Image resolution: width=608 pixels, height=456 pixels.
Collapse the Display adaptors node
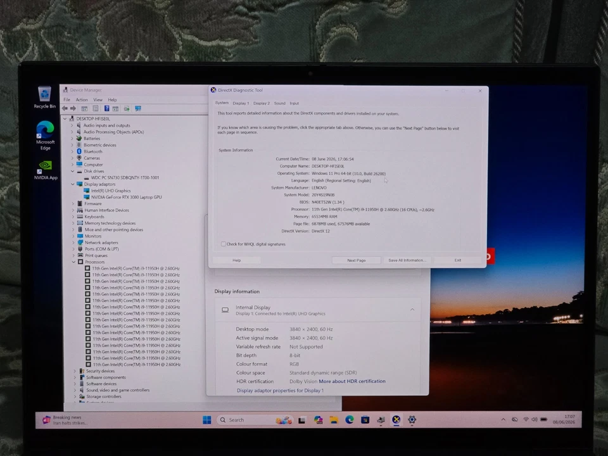point(72,184)
